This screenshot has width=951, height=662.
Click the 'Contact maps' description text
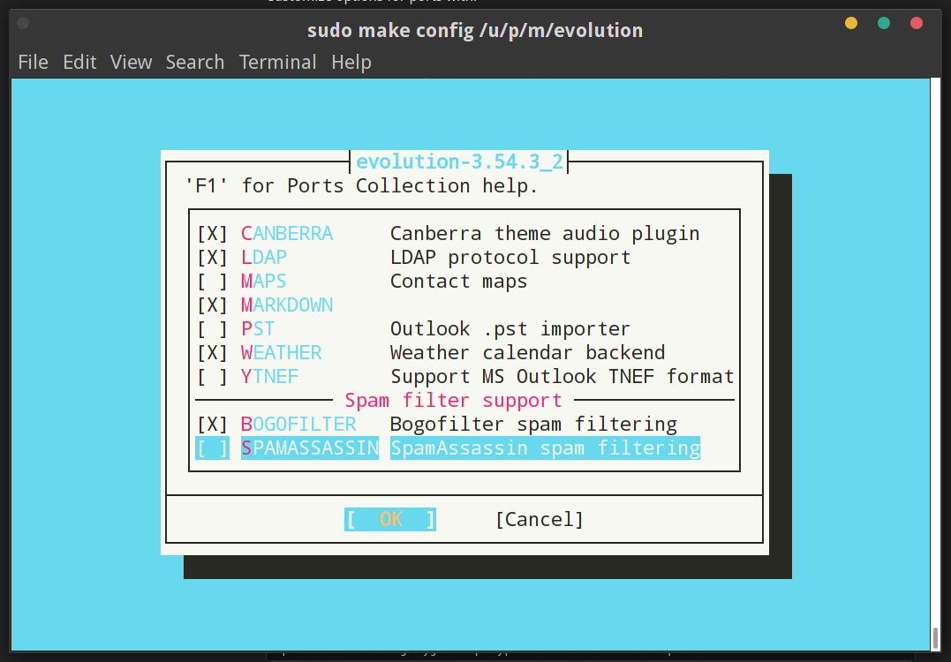(458, 281)
